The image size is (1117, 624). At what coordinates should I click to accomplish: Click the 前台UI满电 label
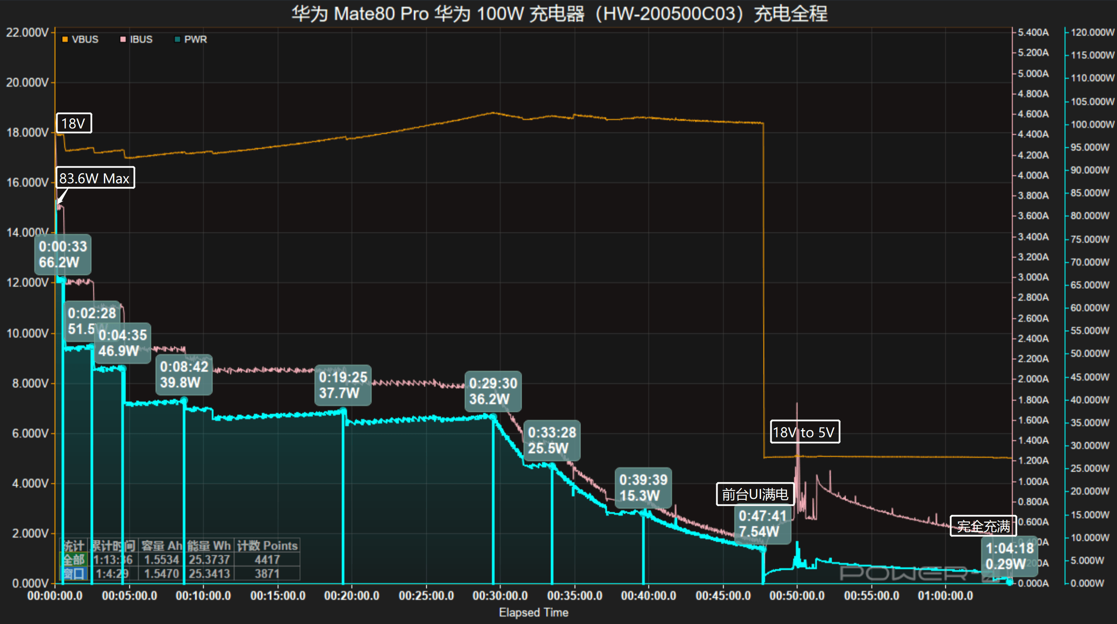pos(755,495)
